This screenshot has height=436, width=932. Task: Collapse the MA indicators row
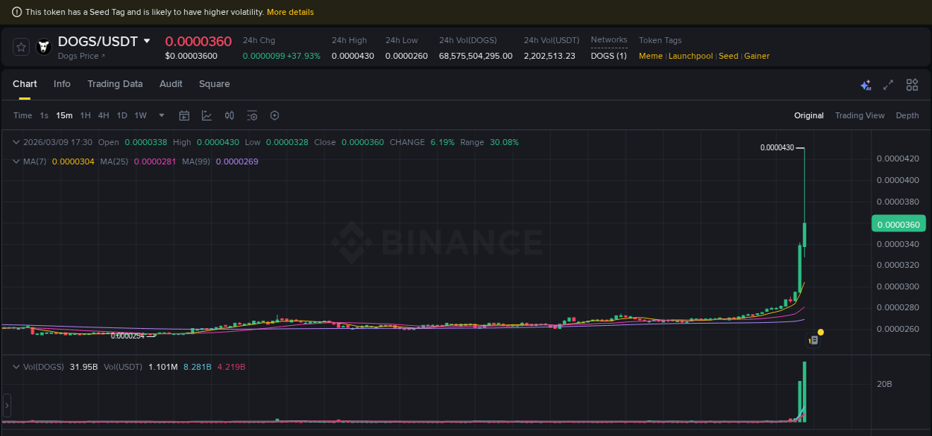[x=16, y=161]
